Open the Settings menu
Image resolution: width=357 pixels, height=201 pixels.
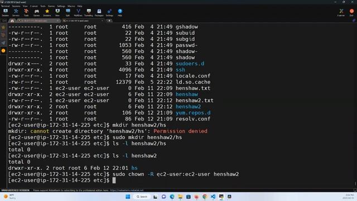coord(61,6)
